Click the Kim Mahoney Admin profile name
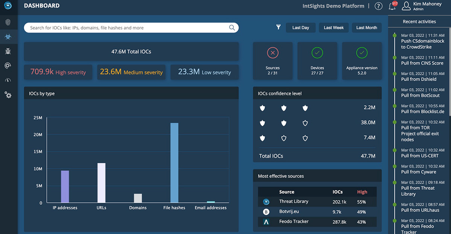451x234 pixels. 427,6
